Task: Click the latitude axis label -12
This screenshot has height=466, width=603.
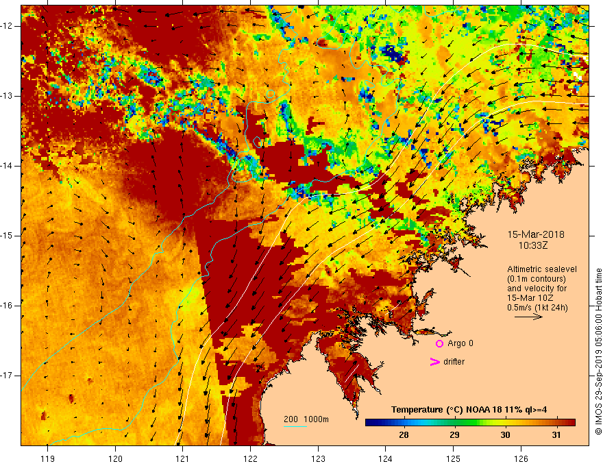Action: coord(7,26)
